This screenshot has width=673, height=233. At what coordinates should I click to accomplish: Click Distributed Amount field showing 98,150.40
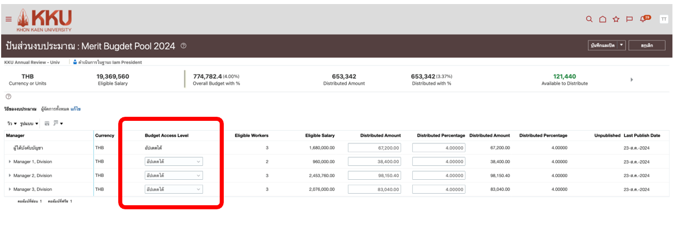374,175
